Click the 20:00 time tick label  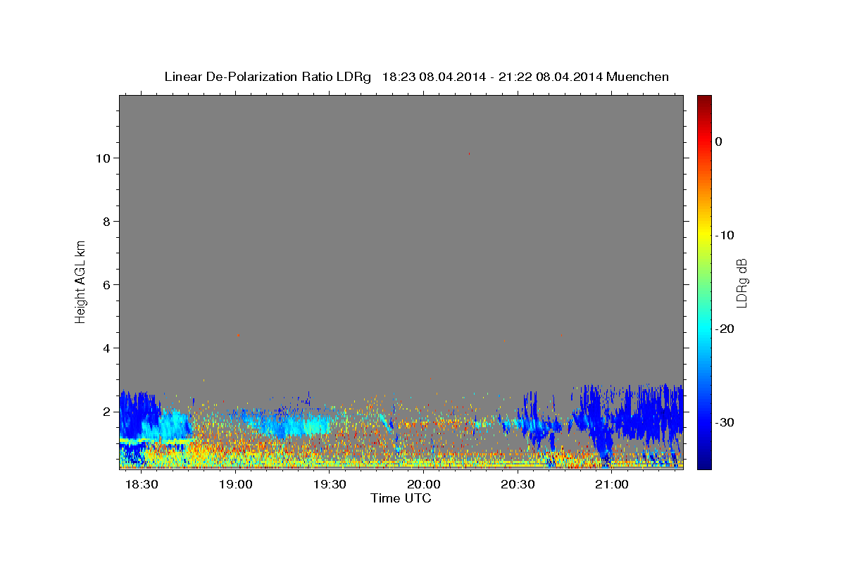[424, 485]
